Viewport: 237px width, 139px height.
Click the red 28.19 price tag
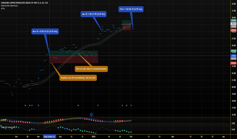tap(233, 30)
